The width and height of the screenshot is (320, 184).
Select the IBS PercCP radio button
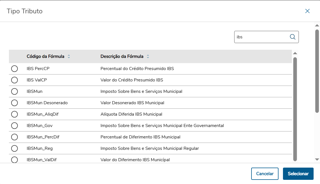point(14,69)
